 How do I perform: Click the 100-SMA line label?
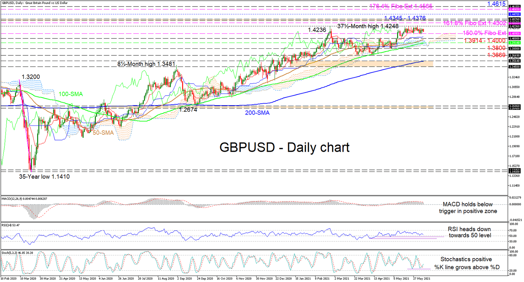pos(70,94)
